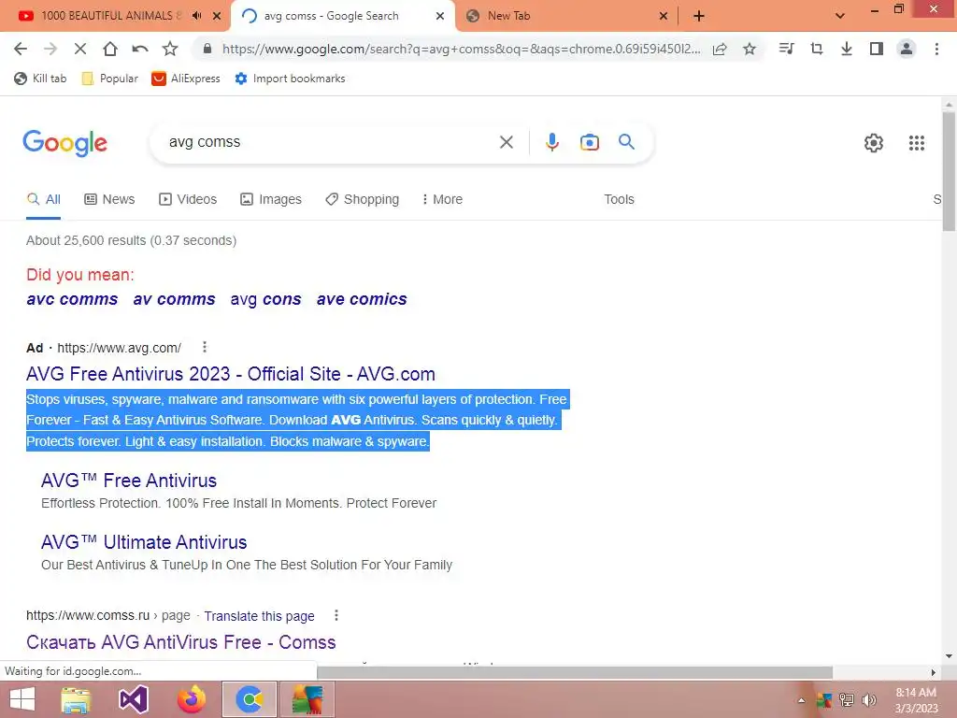Expand the tab search chevron
Screen dimensions: 957x718
point(840,16)
